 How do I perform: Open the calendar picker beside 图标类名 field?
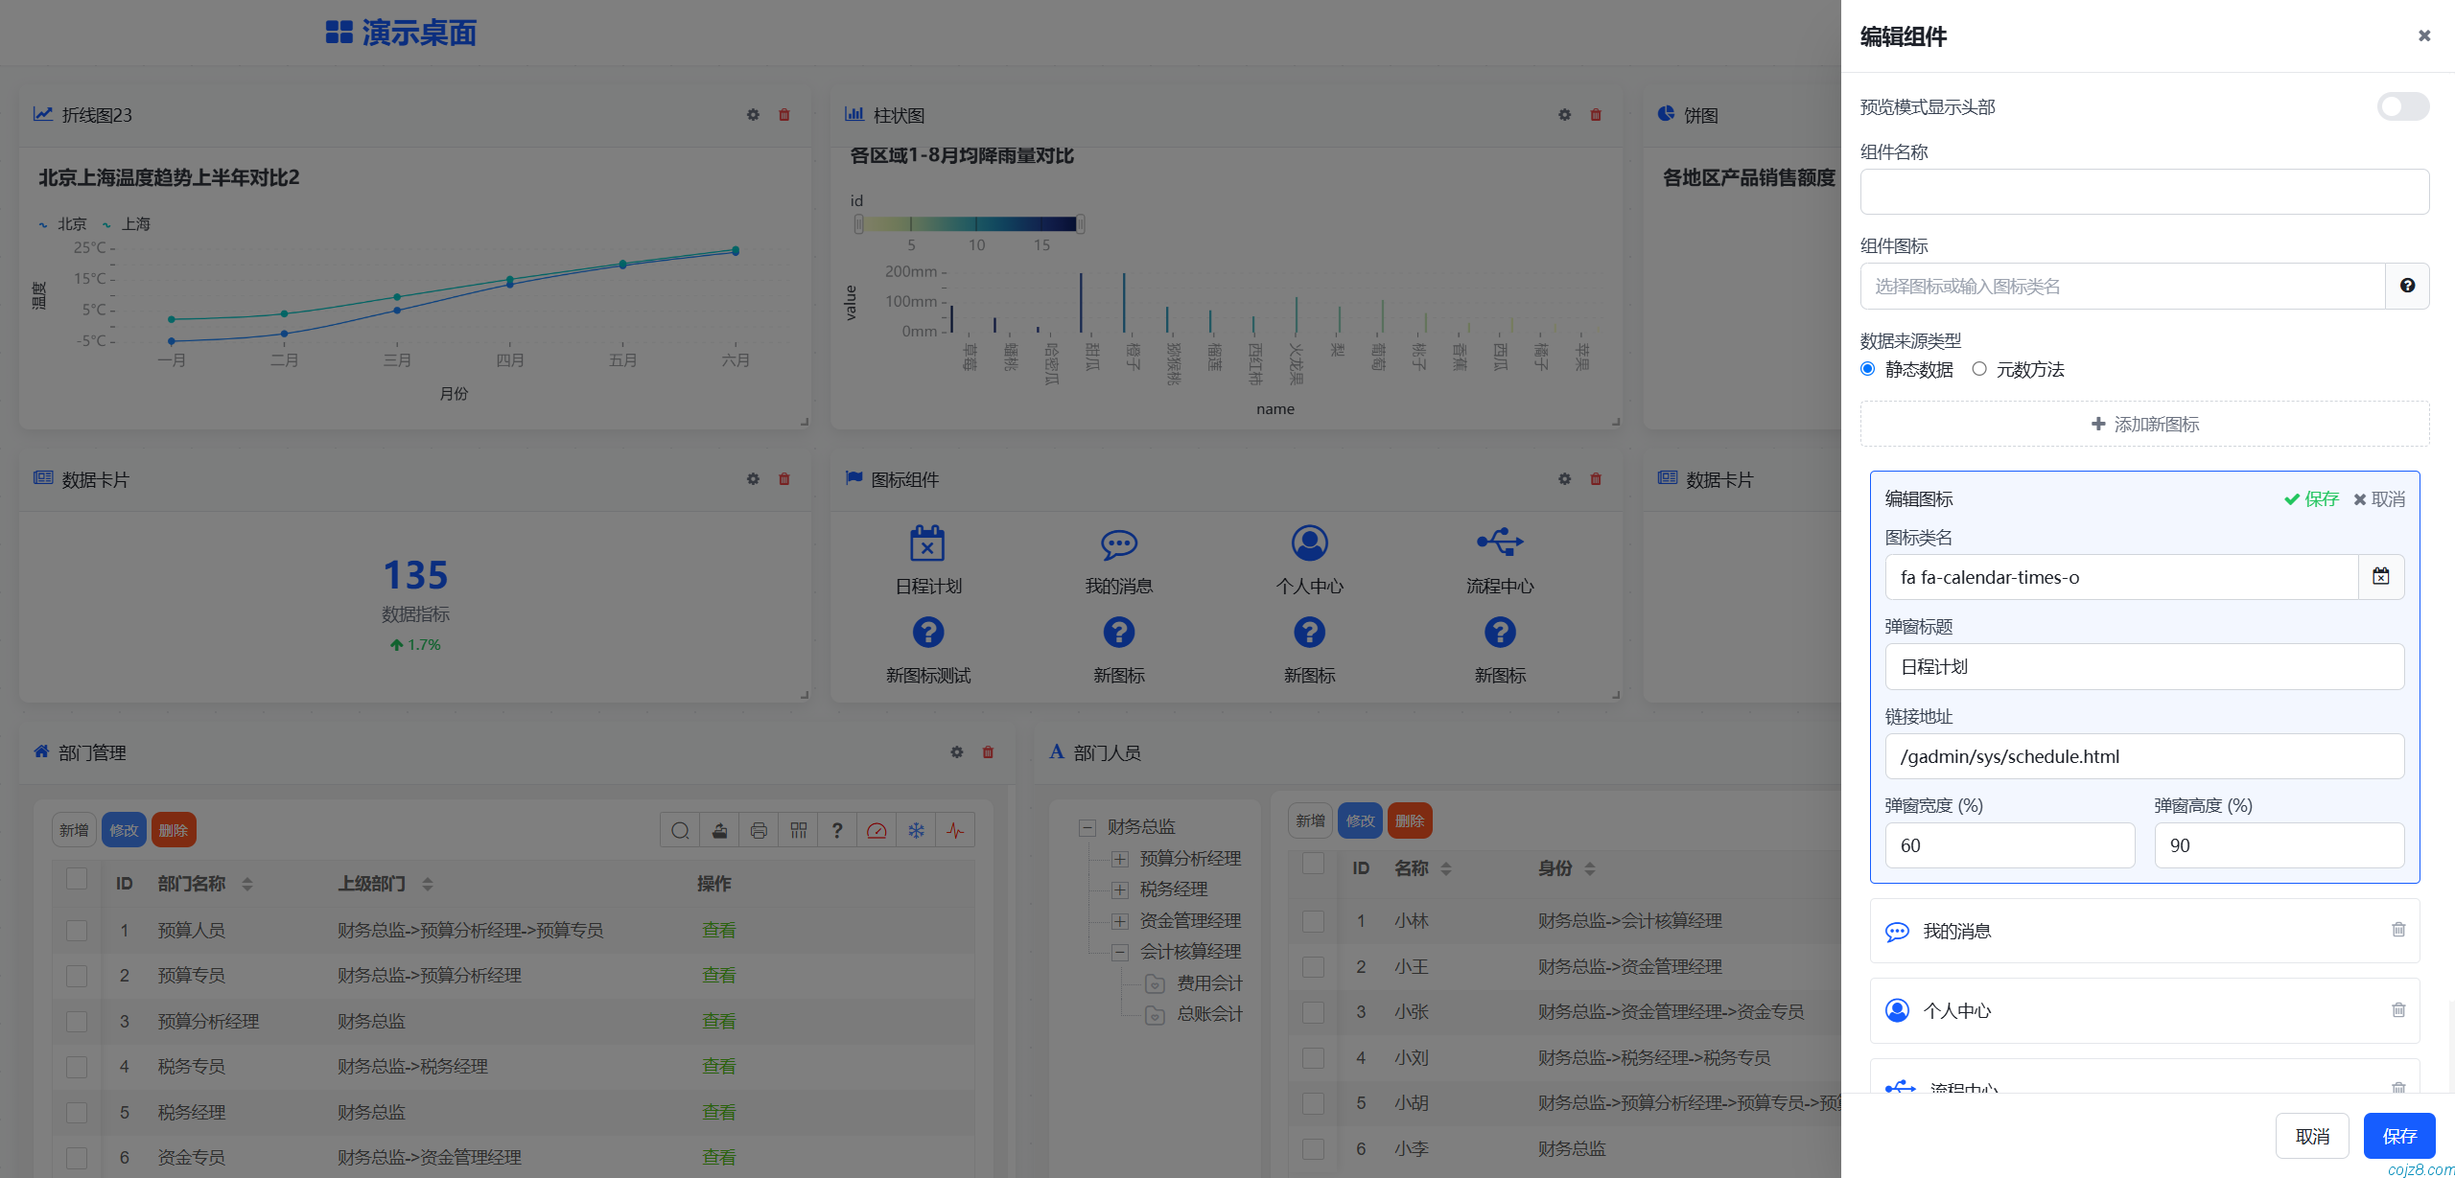2381,576
